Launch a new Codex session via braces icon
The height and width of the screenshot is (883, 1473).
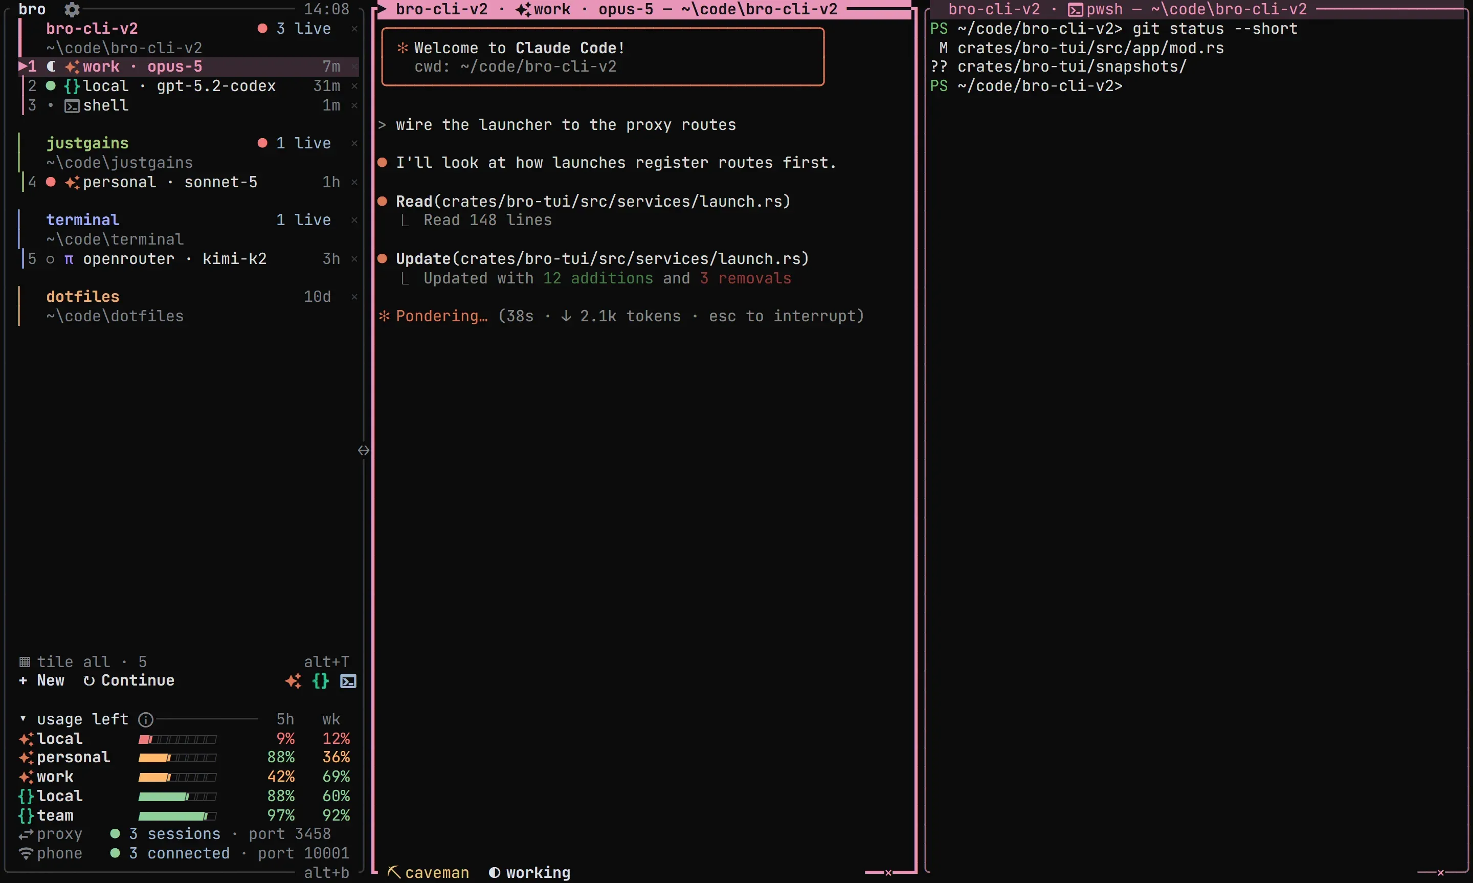click(x=321, y=681)
